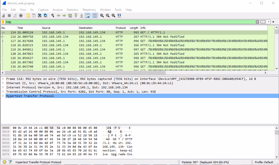Screen dimensions: 279x165
Task: Open the Statistics menu
Action: (72, 10)
